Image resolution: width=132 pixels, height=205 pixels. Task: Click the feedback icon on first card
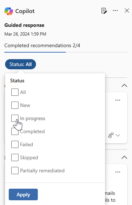click(111, 135)
